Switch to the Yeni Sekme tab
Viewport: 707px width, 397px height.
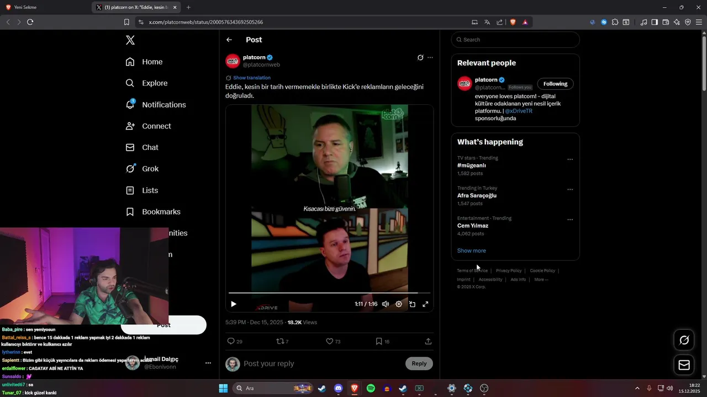[44, 7]
